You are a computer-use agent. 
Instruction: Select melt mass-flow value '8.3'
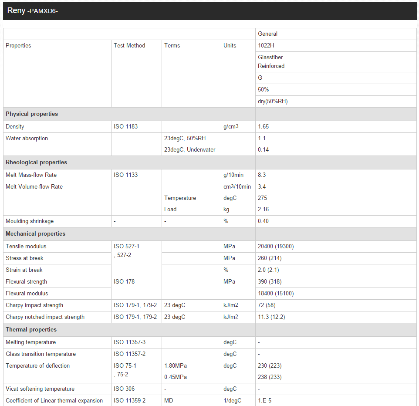262,175
